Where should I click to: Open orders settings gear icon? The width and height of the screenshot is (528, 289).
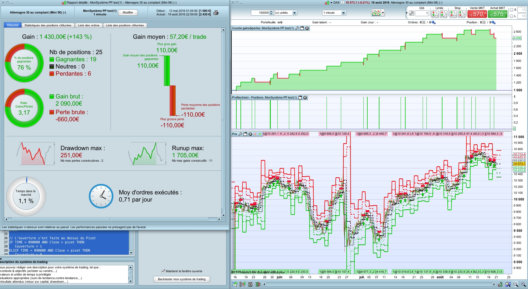click(x=433, y=22)
